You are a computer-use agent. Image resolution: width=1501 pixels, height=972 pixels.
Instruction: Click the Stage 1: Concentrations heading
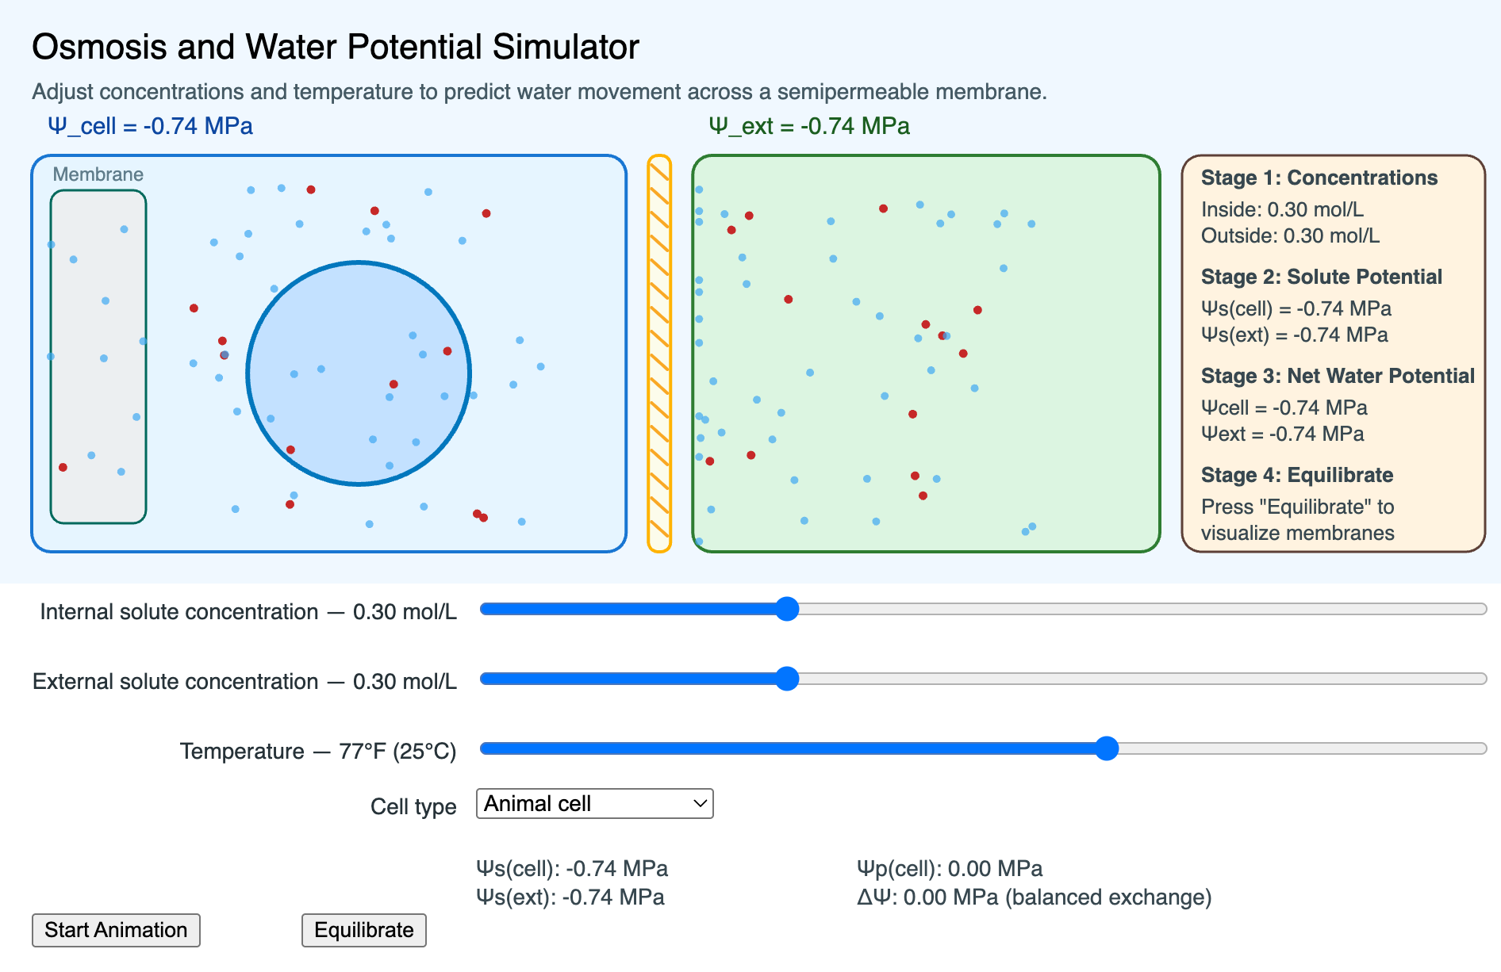tap(1319, 178)
